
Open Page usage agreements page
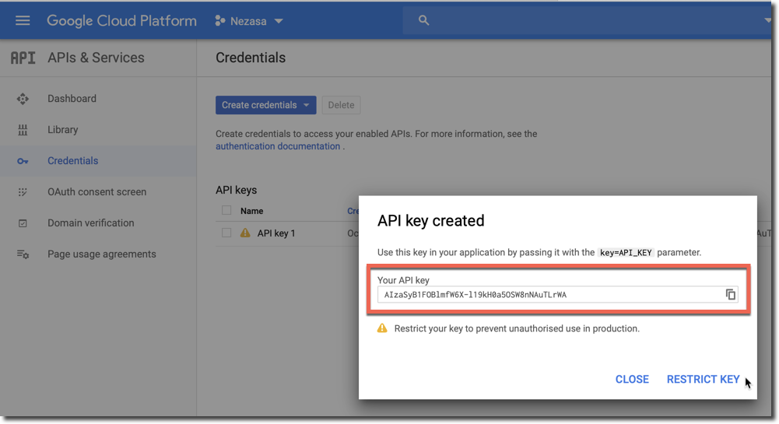pyautogui.click(x=102, y=254)
